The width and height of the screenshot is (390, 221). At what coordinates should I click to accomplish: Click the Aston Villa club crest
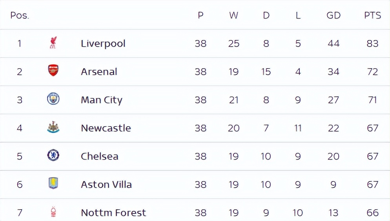tap(53, 183)
